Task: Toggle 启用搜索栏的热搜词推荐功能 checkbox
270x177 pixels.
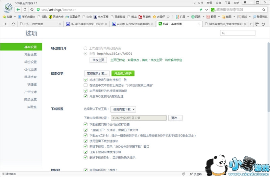Action: point(85,91)
